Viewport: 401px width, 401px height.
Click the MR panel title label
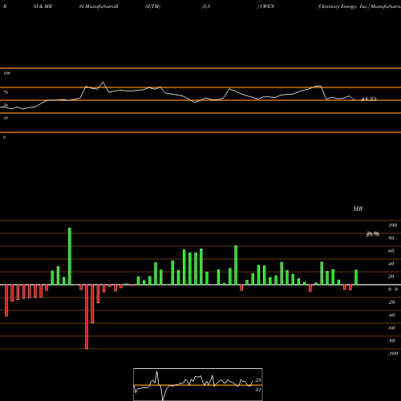[x=358, y=209]
